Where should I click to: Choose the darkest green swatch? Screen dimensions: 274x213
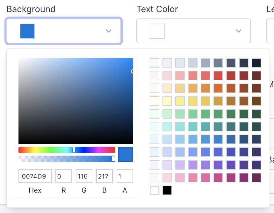click(x=256, y=114)
